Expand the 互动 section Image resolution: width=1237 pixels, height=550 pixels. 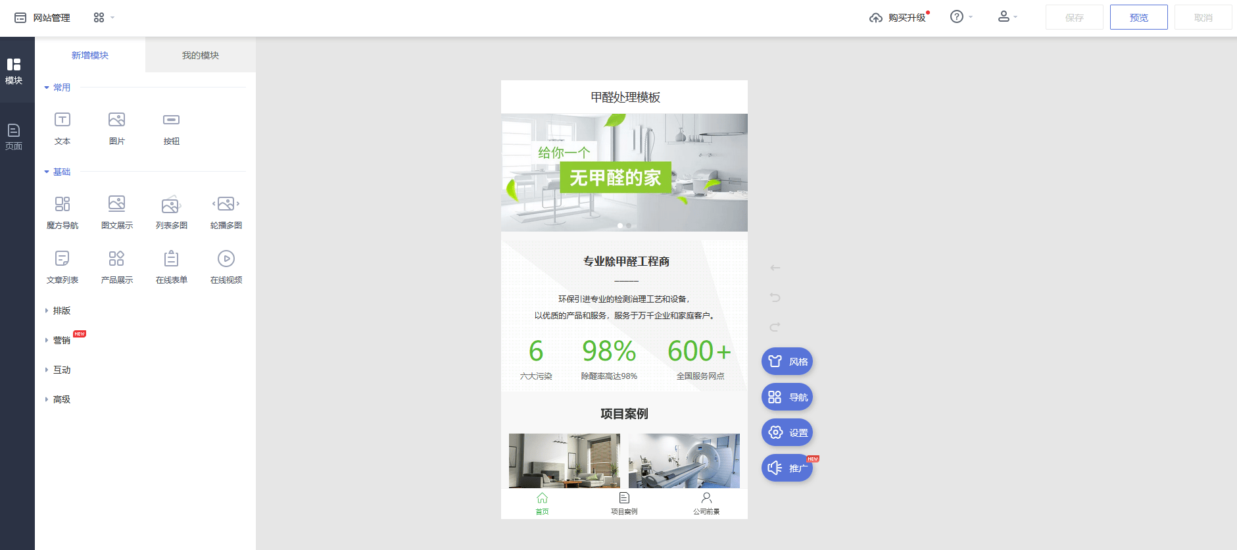coord(57,370)
